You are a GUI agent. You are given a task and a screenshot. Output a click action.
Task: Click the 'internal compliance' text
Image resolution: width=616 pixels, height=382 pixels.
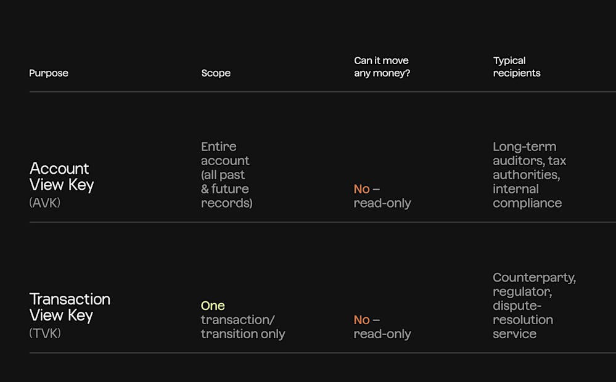[x=527, y=196]
